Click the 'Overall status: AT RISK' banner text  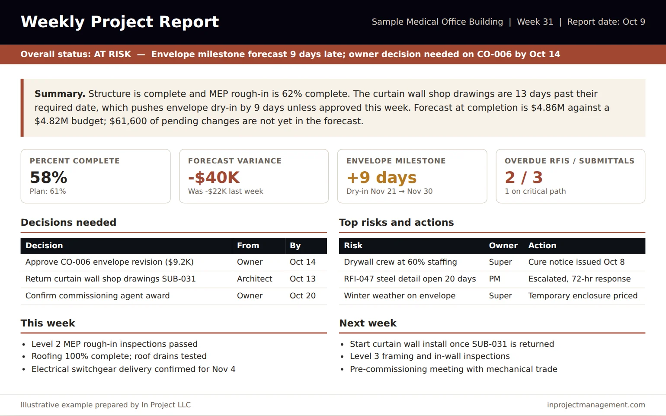point(76,54)
